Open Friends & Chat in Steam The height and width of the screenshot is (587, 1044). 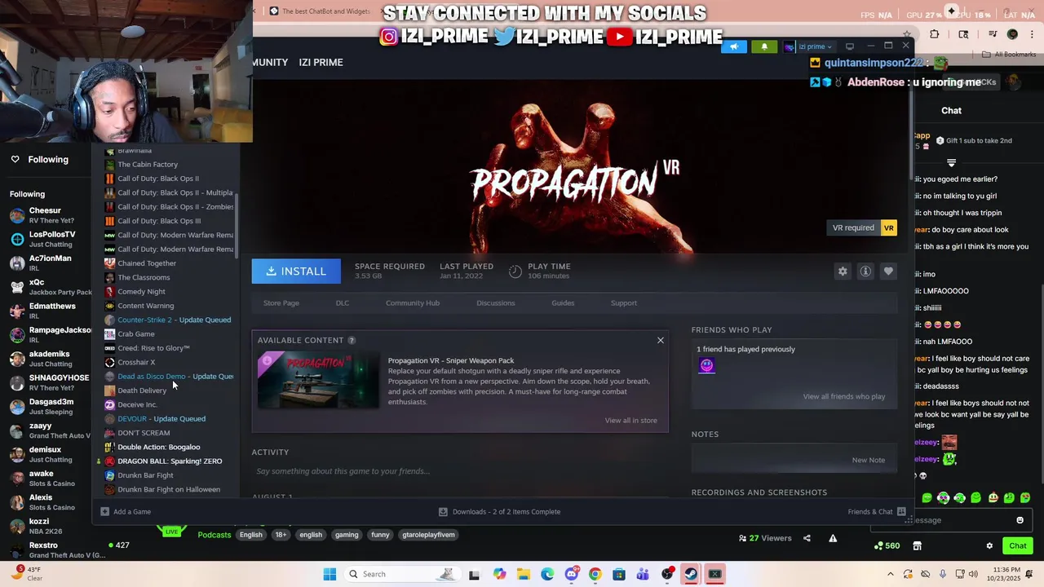[x=877, y=511]
